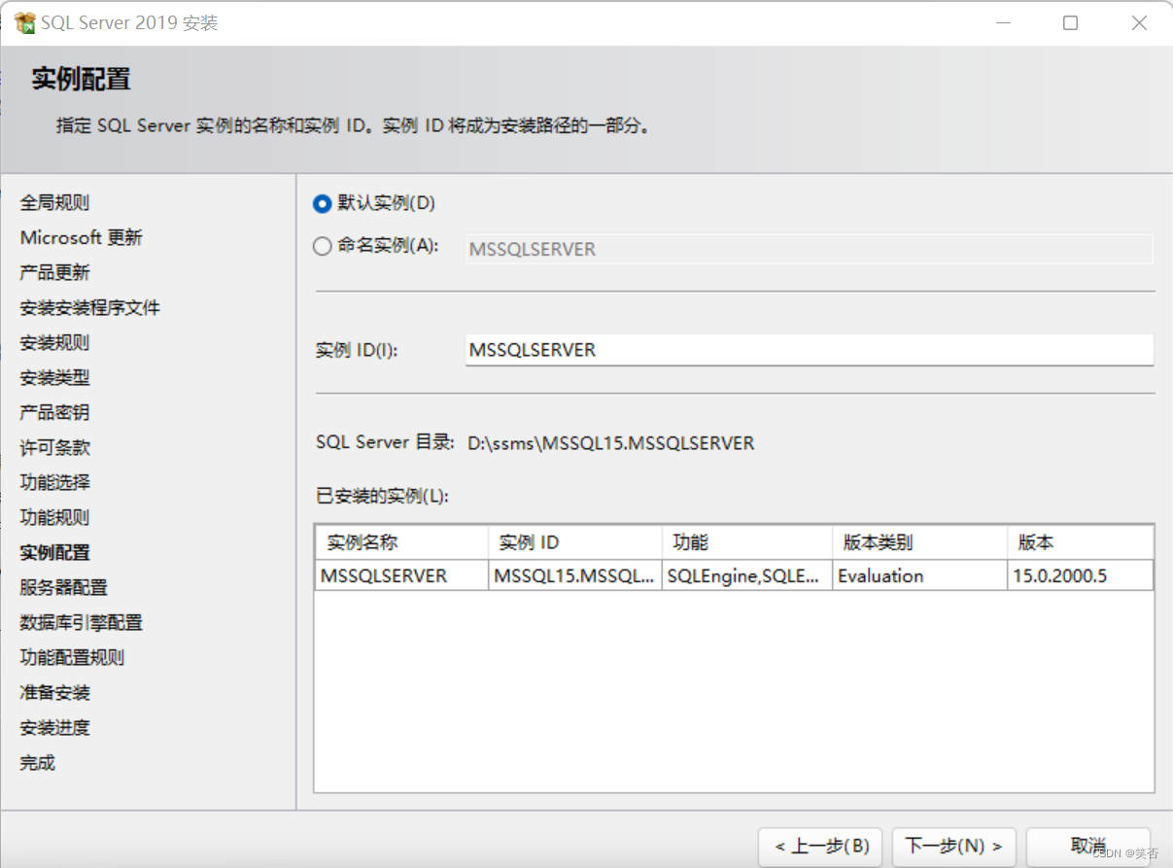
Task: Proceed with 下一步(N) button
Action: coord(954,846)
